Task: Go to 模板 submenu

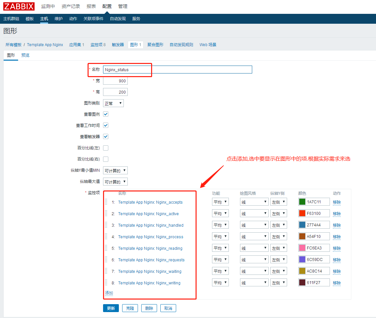Action: coord(30,19)
